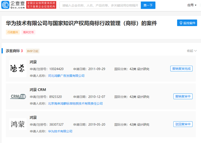This screenshot has width=201, height=143.
Task: Click the SVIP功能 badge
Action: point(33,51)
